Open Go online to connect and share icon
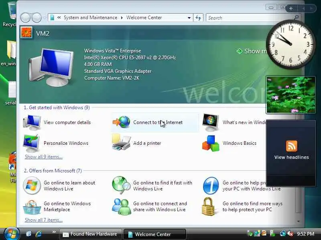The image size is (321, 240). 122,207
